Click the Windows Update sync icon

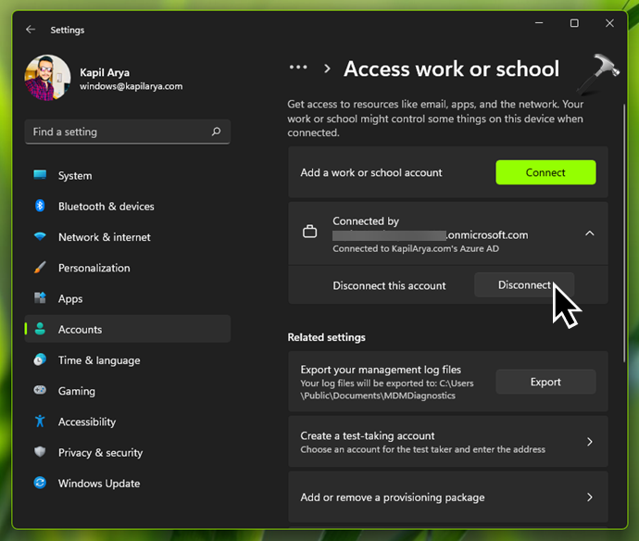(40, 483)
